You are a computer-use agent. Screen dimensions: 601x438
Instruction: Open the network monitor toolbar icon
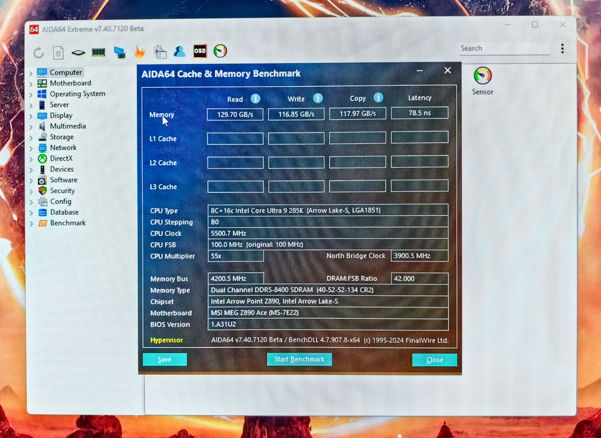click(119, 52)
